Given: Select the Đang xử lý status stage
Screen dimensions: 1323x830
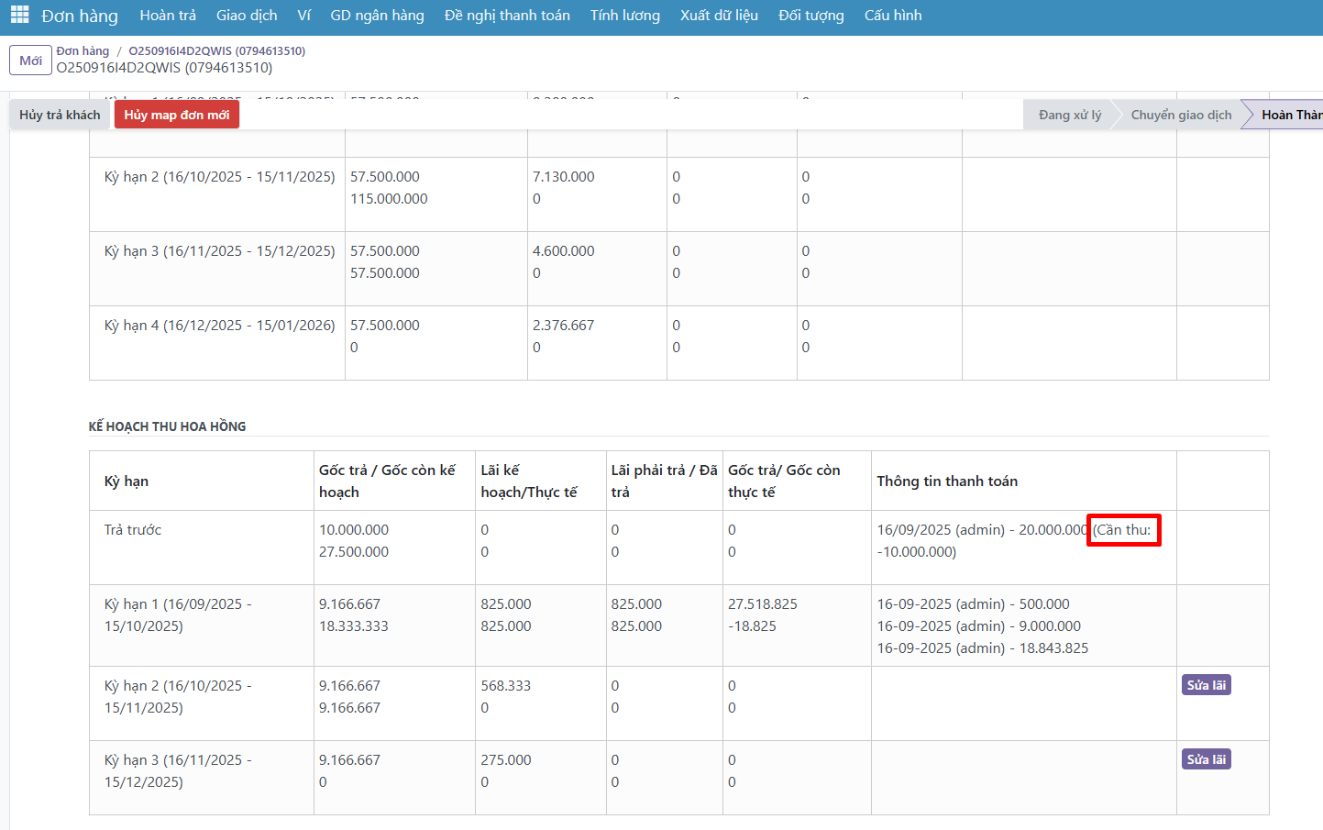Looking at the screenshot, I should point(1069,115).
